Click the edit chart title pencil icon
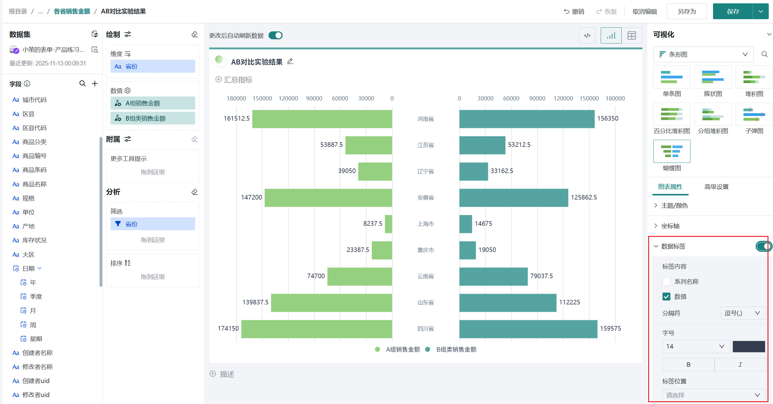773x404 pixels. [290, 61]
